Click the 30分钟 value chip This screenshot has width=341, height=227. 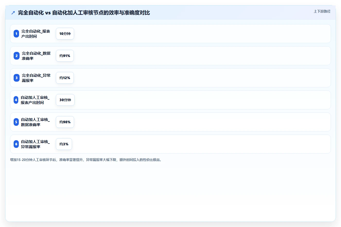pos(65,100)
